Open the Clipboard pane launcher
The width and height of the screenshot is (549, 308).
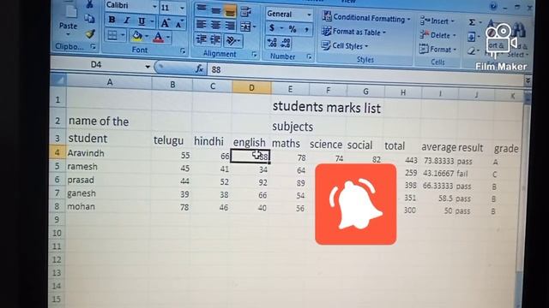(x=93, y=45)
